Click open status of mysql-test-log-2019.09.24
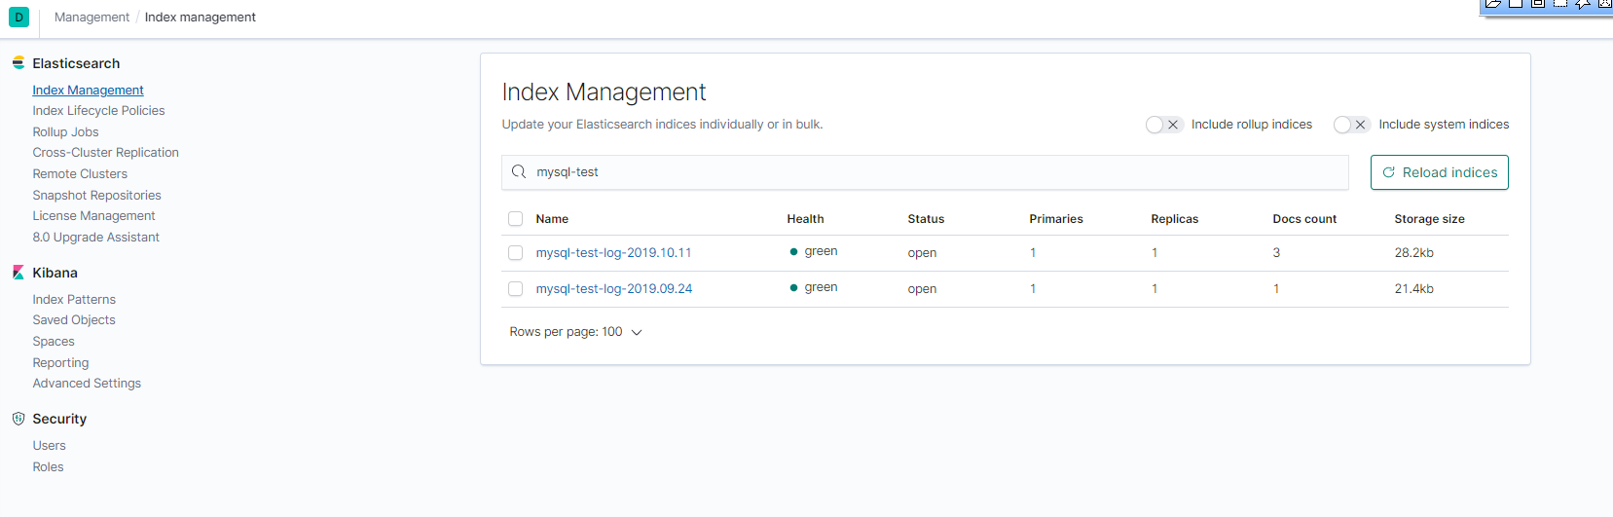The width and height of the screenshot is (1613, 517). click(922, 289)
